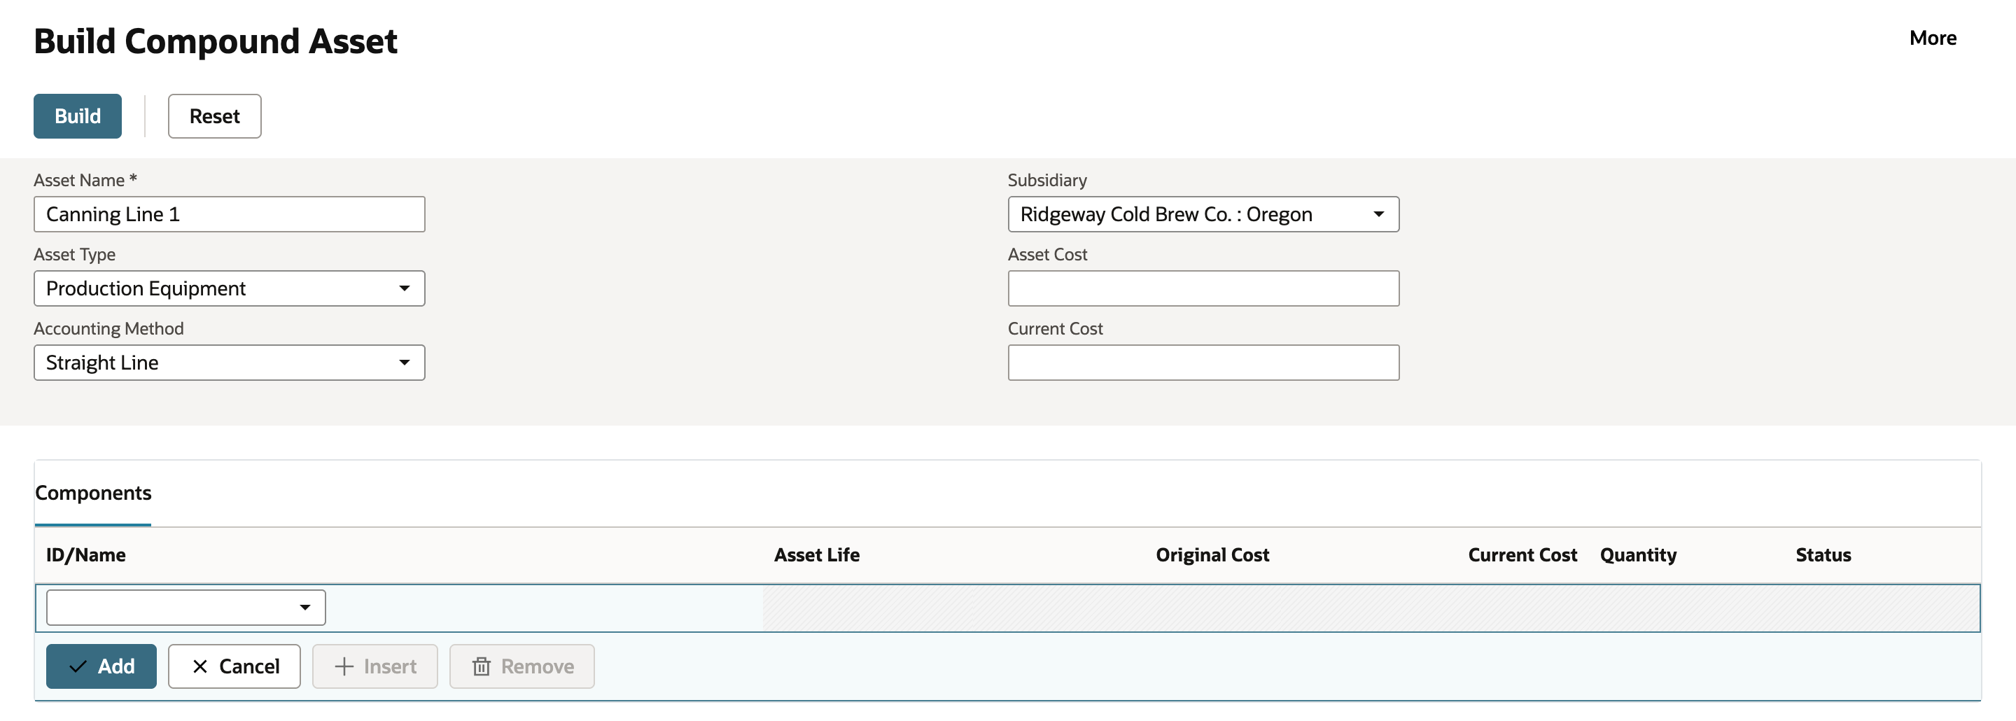The width and height of the screenshot is (2016, 721).
Task: Click the Asset Life column header
Action: pos(816,555)
